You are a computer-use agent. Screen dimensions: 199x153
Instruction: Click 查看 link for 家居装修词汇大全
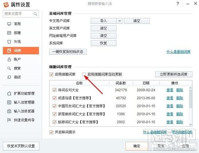click(x=170, y=114)
